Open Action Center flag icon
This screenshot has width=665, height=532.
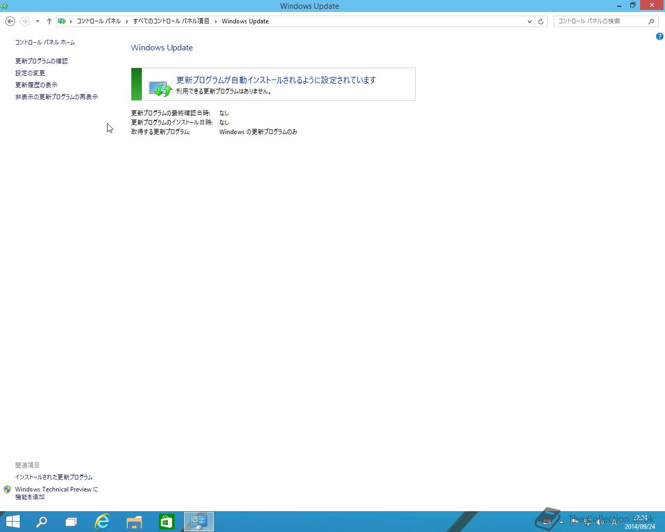(575, 522)
